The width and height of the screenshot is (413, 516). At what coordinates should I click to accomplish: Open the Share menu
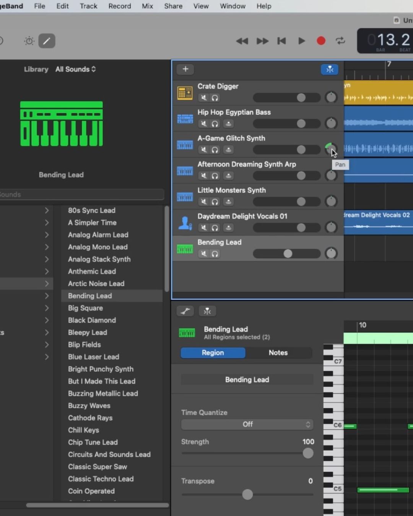(173, 6)
